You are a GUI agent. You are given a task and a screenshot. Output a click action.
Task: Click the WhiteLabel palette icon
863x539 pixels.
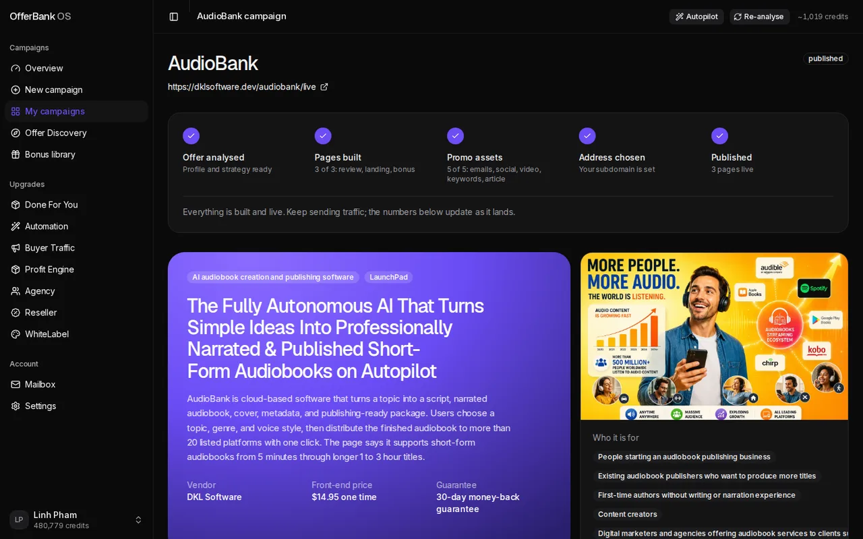point(16,334)
